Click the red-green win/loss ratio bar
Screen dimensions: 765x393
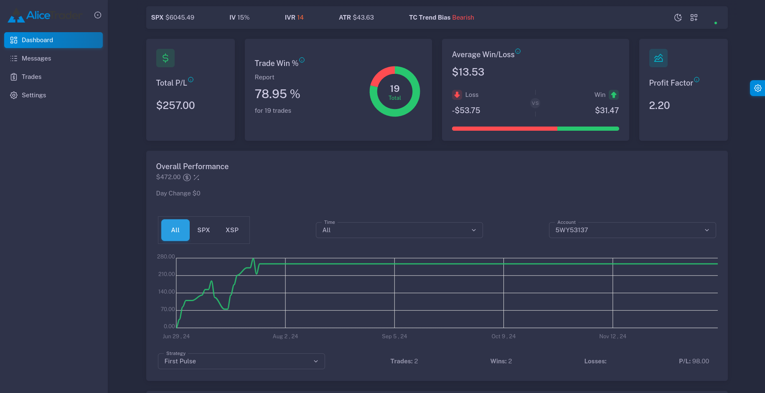pos(535,129)
